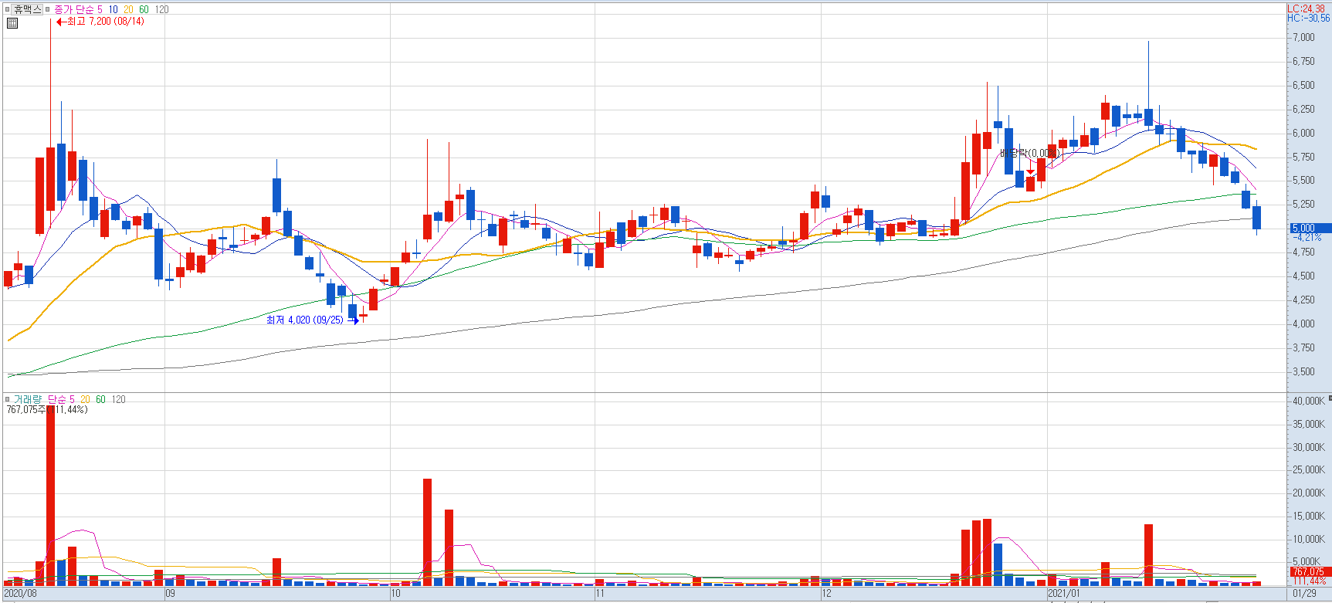Open the data table icon under 휴맥스

click(x=12, y=23)
